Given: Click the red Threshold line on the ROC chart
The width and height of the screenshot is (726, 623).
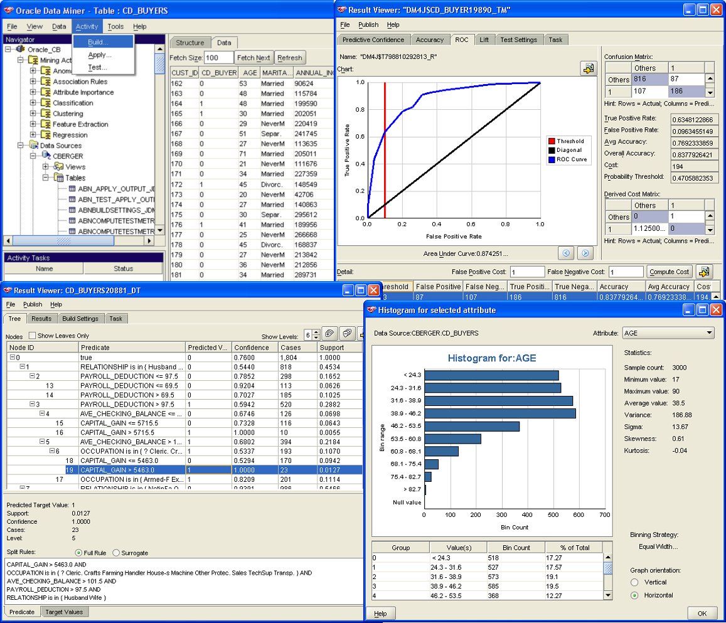Looking at the screenshot, I should point(385,157).
